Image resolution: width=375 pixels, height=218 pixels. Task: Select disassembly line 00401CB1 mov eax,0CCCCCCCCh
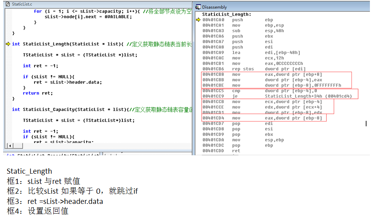[253, 64]
